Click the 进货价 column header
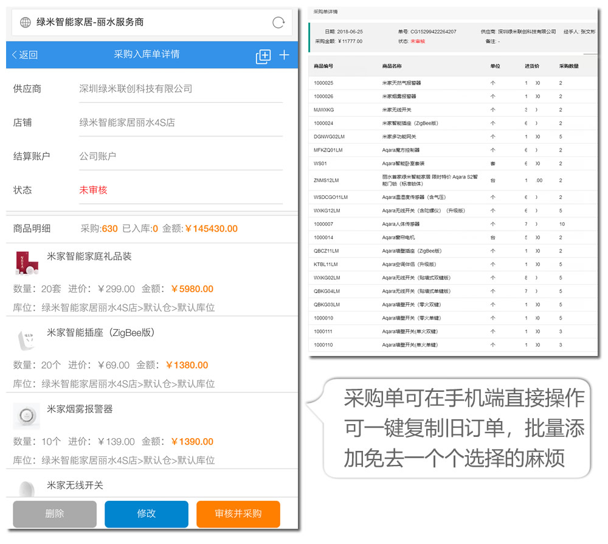608x544 pixels. click(x=532, y=66)
